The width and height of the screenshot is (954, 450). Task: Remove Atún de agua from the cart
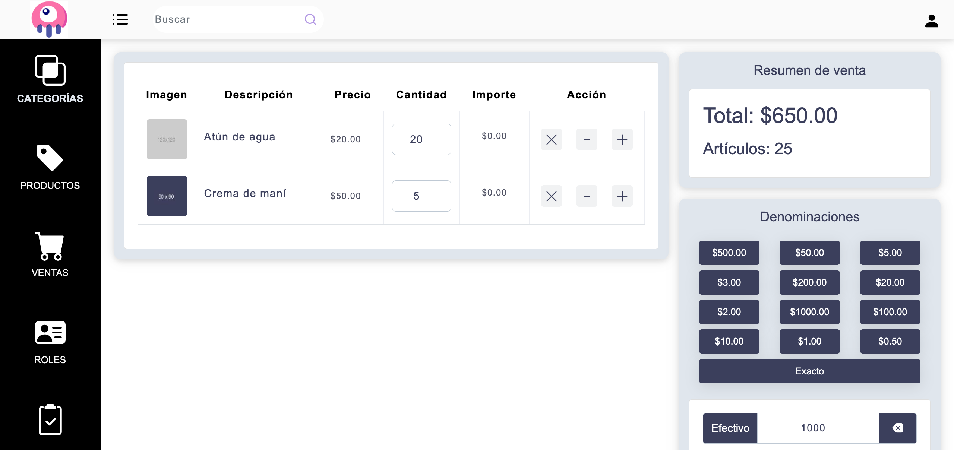coord(552,139)
